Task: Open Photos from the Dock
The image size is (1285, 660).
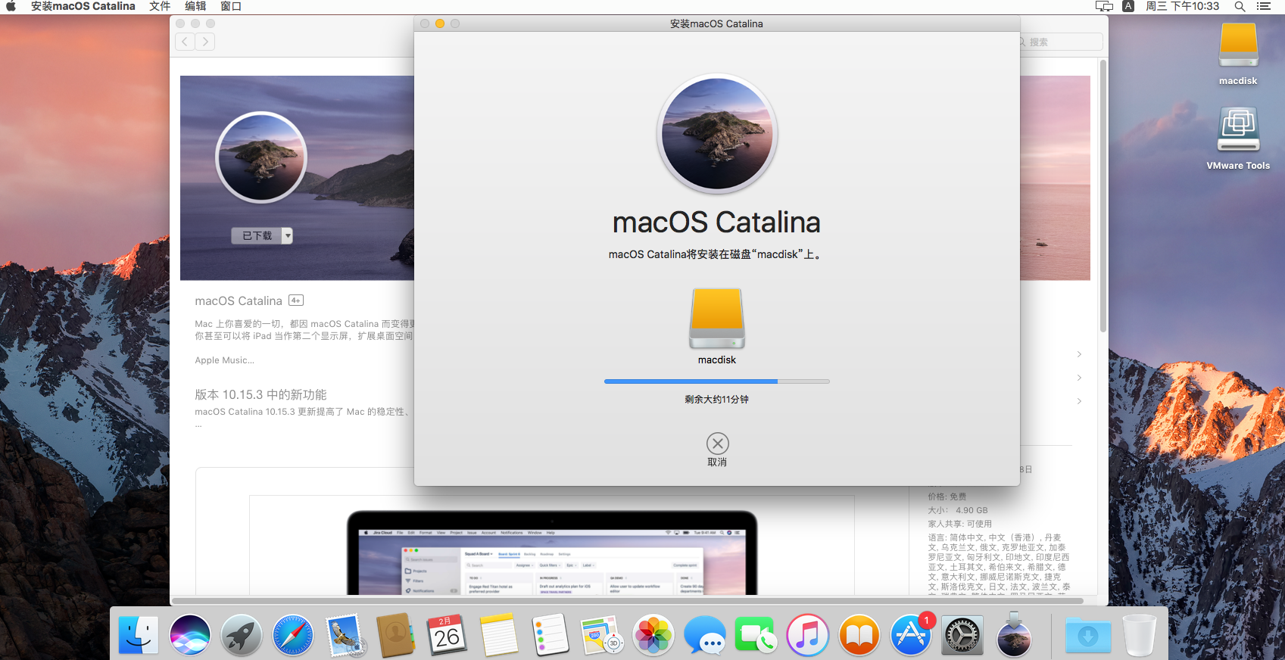Action: [653, 634]
